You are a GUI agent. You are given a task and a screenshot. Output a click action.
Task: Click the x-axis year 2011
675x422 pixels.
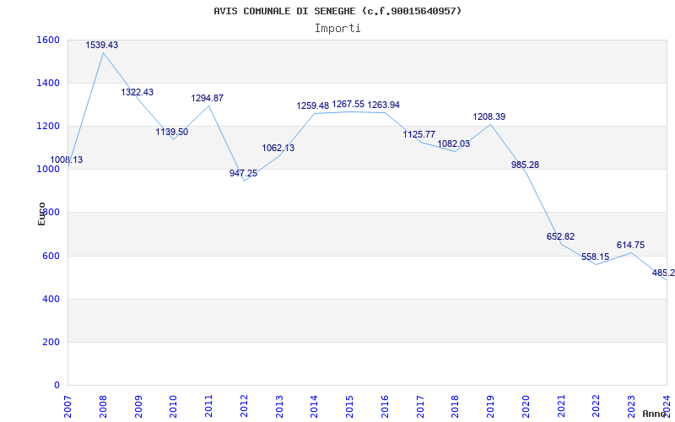(x=208, y=407)
